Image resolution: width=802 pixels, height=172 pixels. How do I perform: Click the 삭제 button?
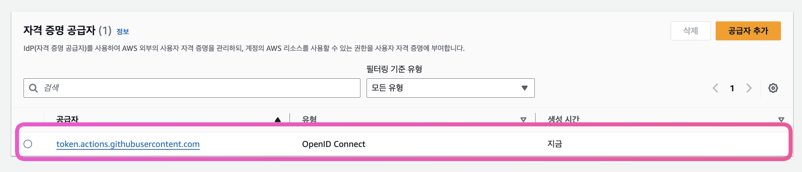click(x=690, y=31)
